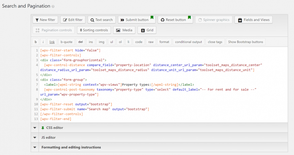Open the JS editor section header
The image size is (294, 155).
159,137
